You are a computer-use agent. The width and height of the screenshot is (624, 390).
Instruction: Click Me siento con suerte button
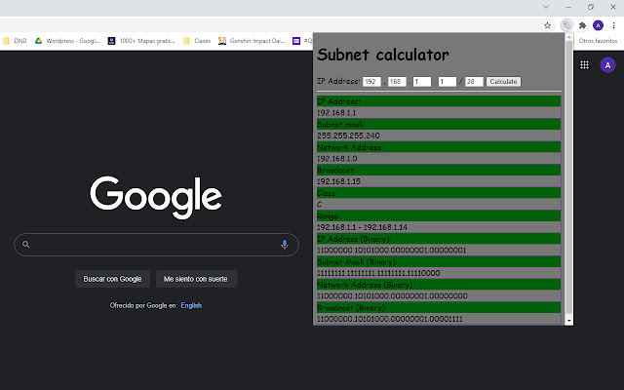pyautogui.click(x=196, y=279)
